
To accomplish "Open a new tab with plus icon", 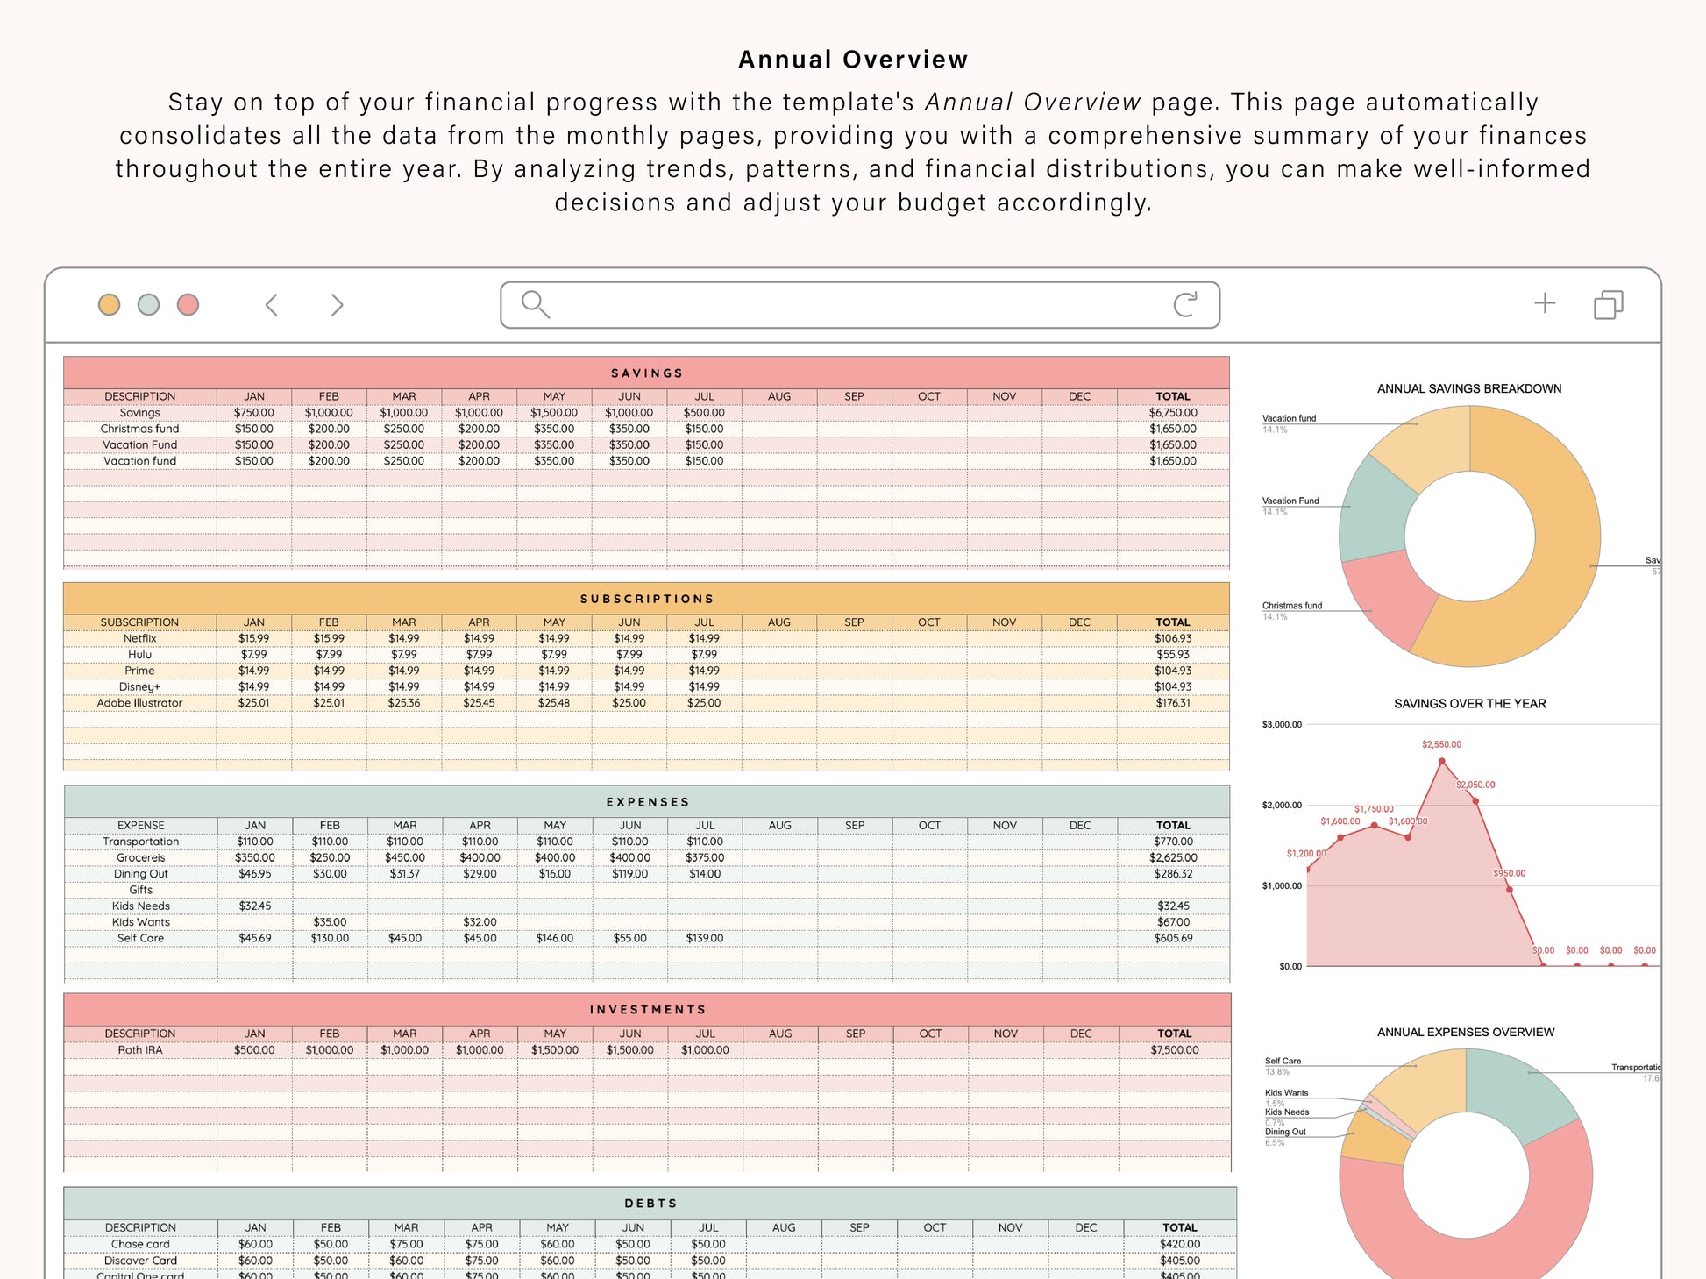I will [1545, 303].
